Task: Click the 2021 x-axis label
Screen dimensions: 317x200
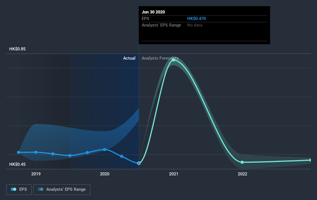Action: (173, 174)
